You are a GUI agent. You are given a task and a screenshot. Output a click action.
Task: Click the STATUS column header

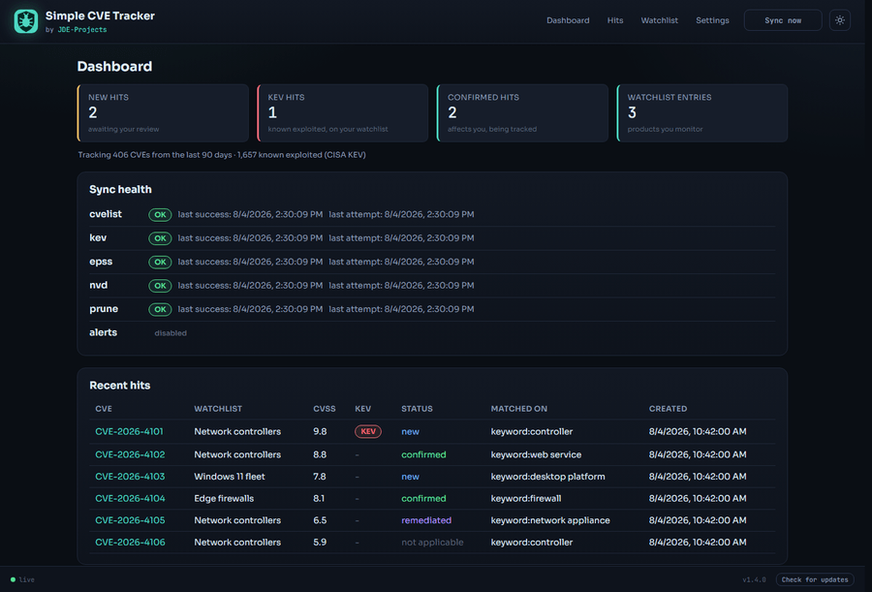point(417,408)
